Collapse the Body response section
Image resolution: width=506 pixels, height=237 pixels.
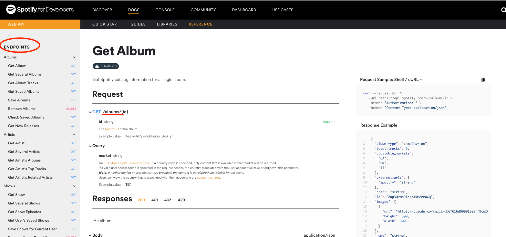(x=90, y=235)
